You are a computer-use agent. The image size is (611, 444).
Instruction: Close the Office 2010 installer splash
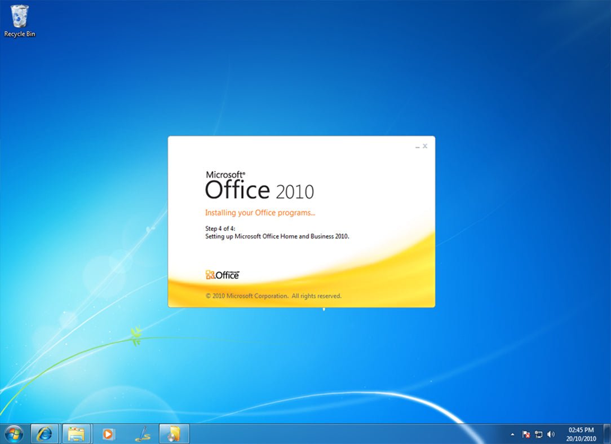pyautogui.click(x=425, y=146)
